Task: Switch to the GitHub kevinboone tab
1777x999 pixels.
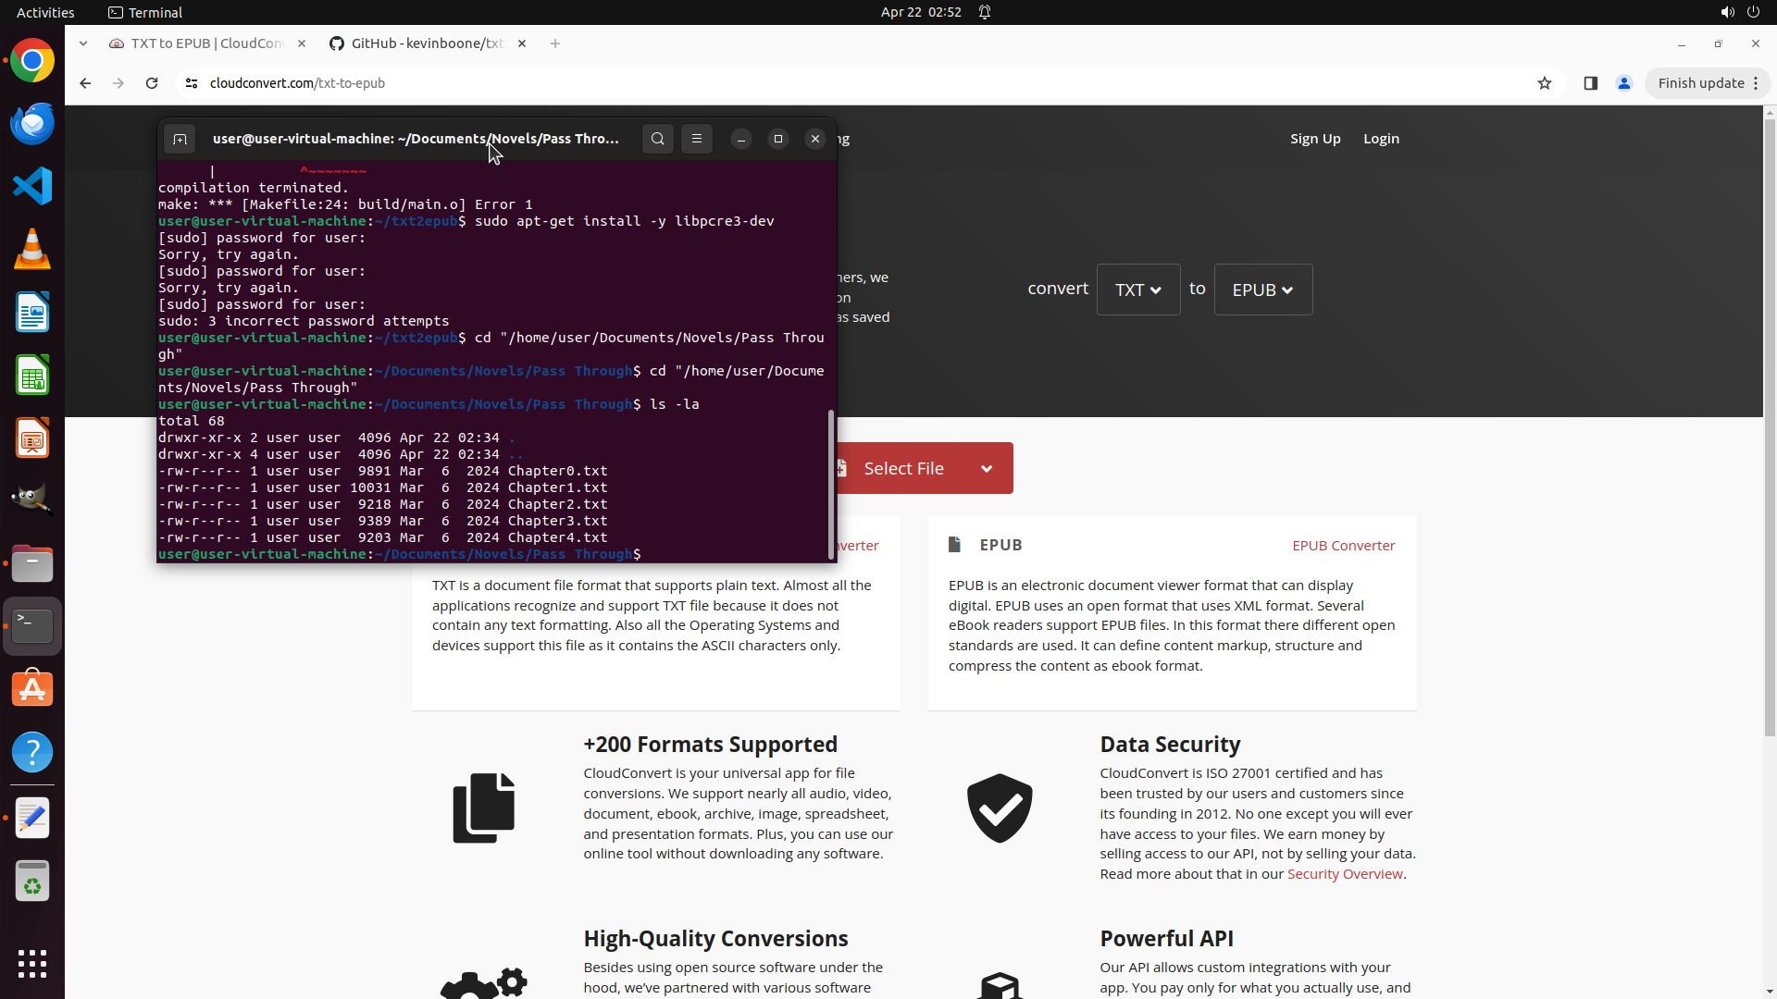Action: (426, 43)
